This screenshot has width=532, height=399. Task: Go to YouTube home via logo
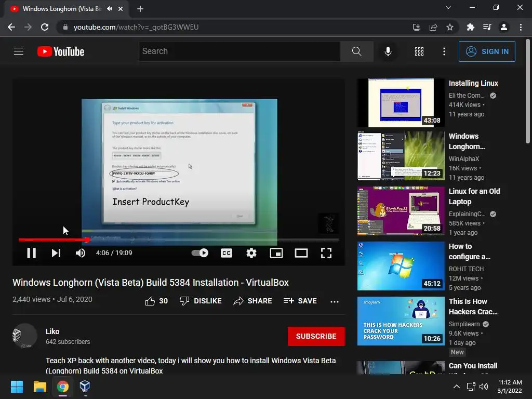[61, 51]
